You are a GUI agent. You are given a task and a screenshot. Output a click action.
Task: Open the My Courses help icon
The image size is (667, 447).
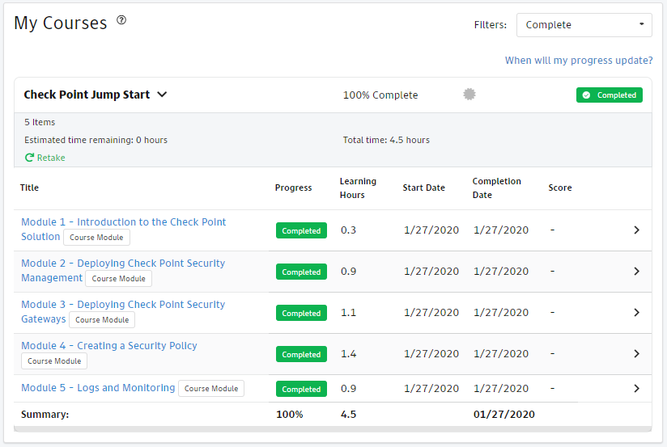click(121, 20)
